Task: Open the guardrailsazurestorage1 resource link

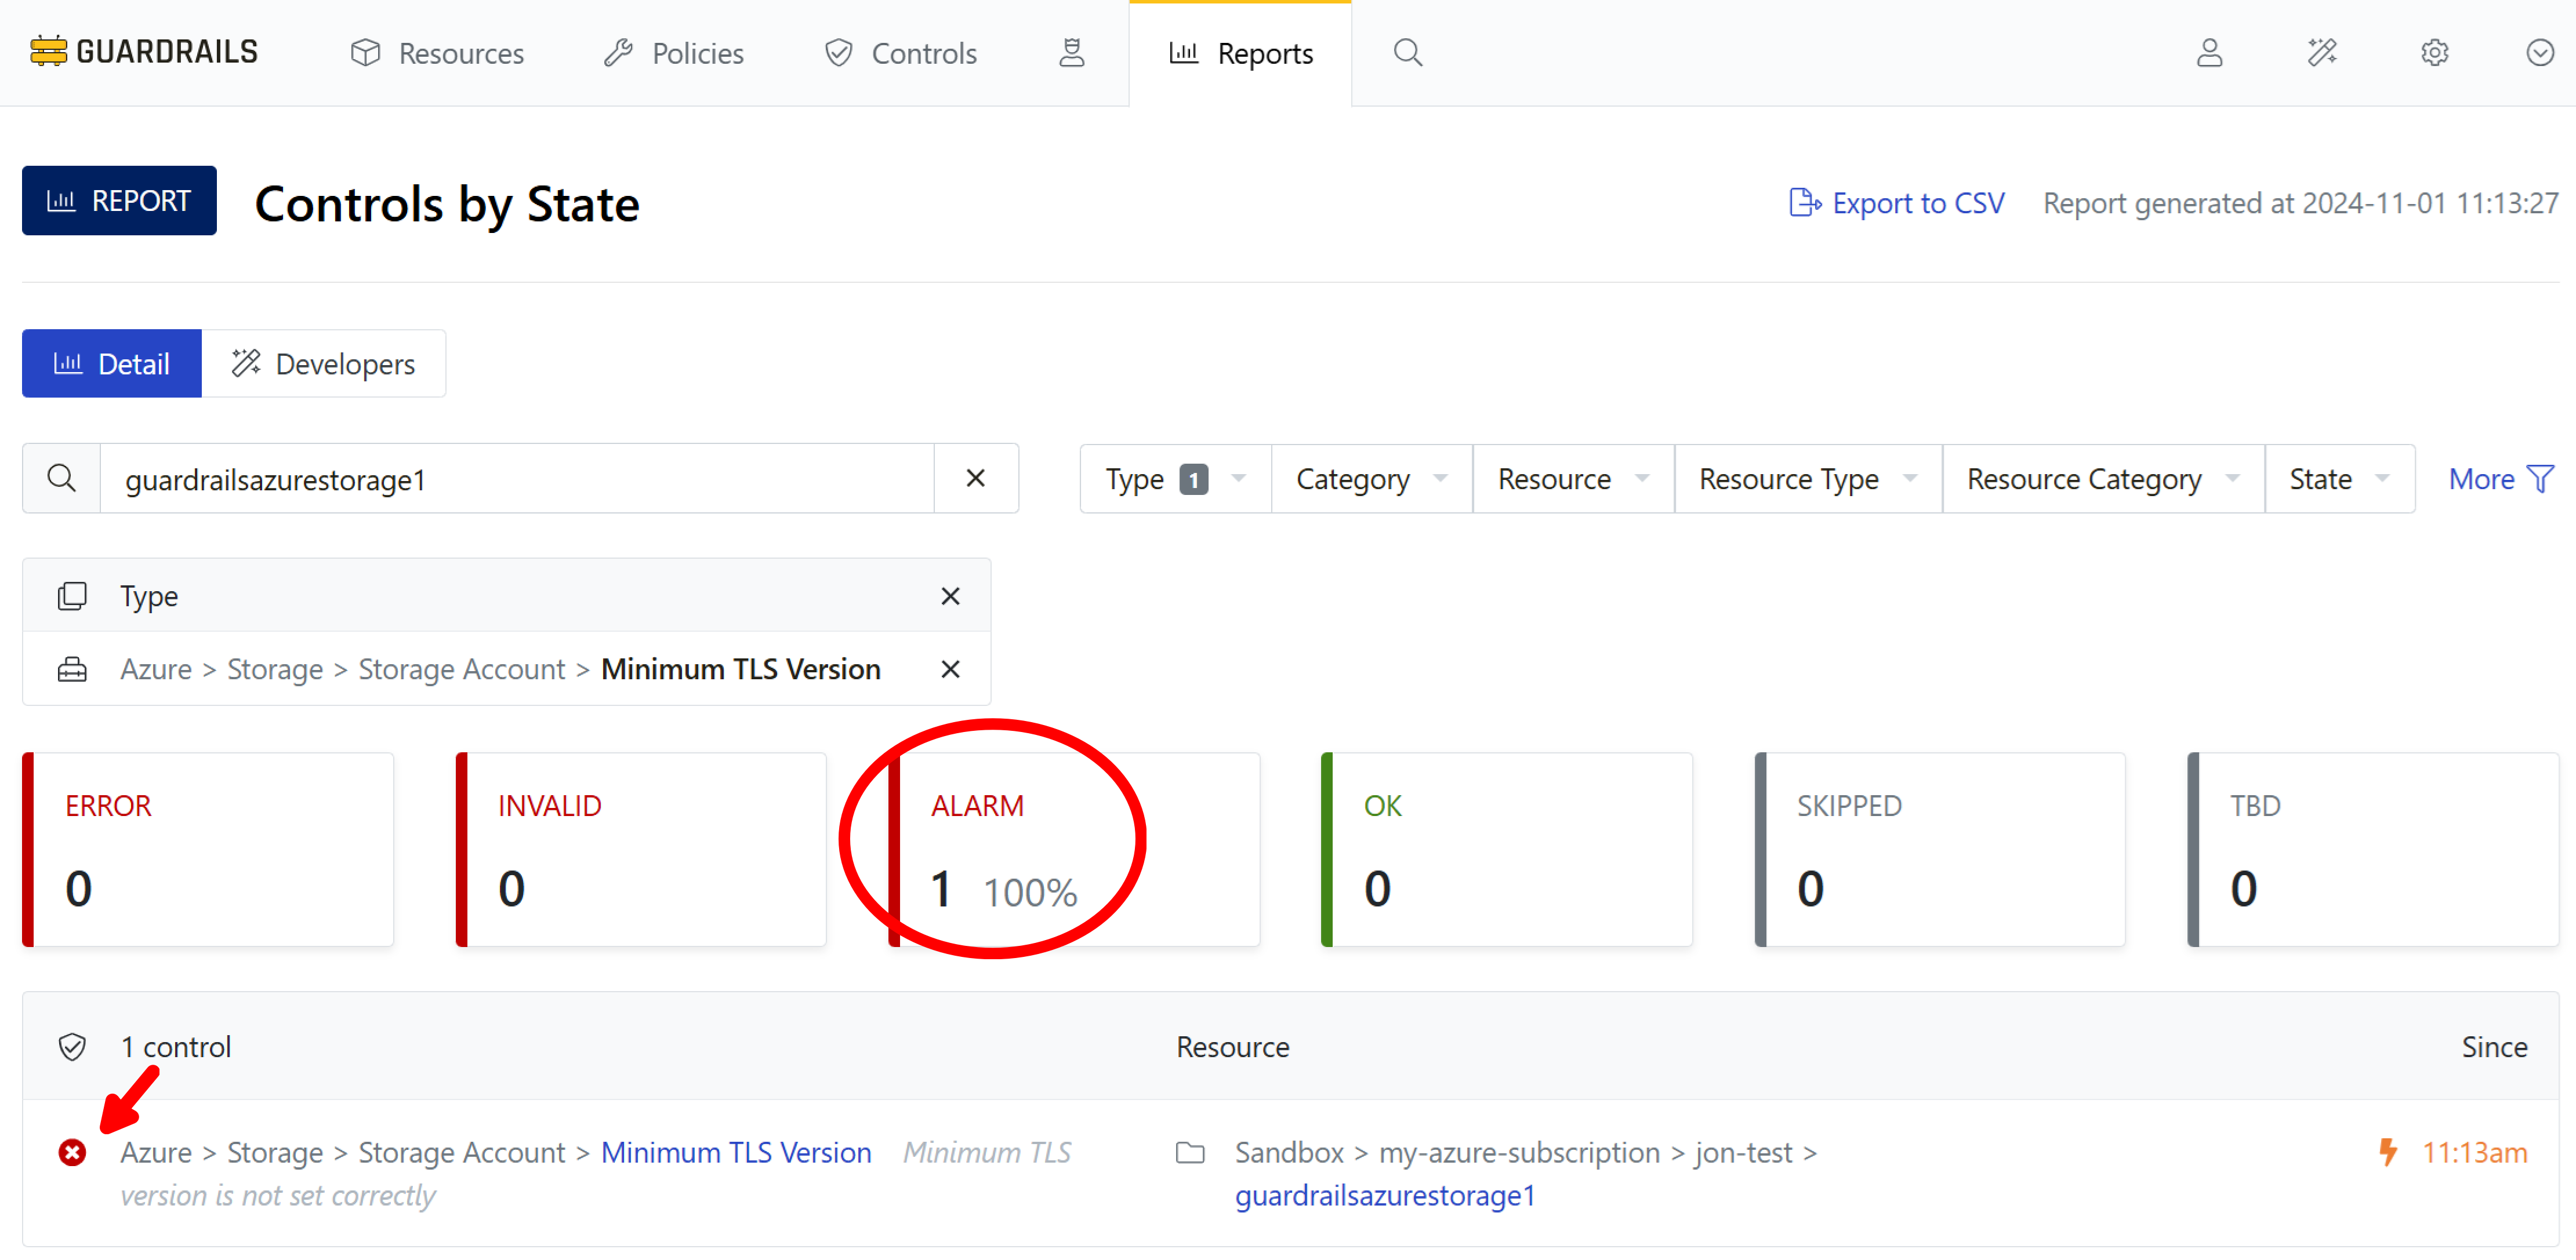Action: pos(1384,1195)
